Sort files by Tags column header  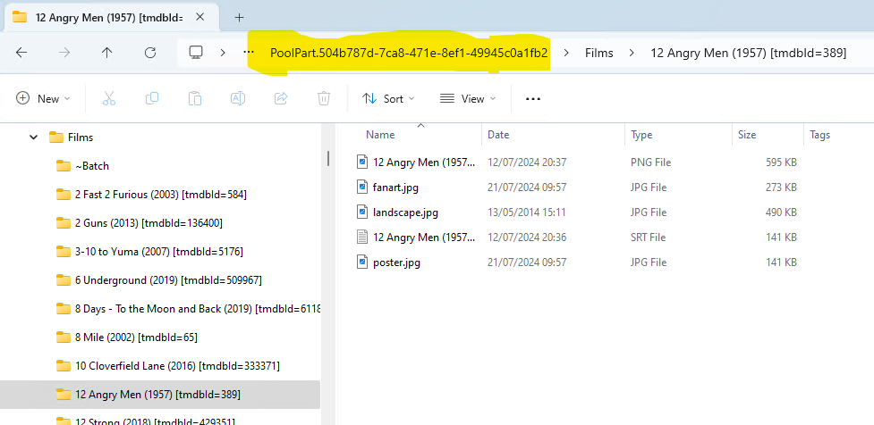pos(820,135)
